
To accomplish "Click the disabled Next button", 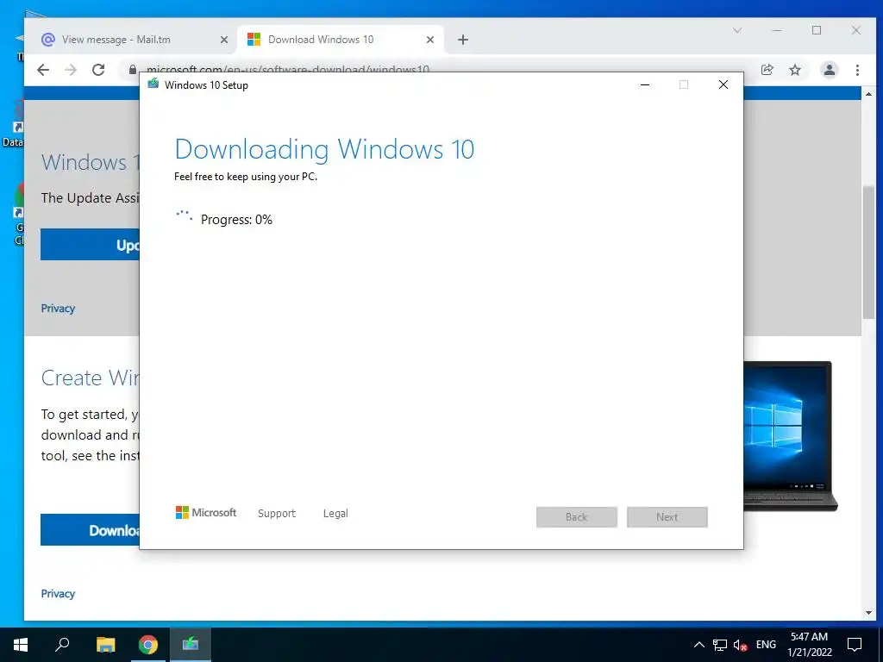I will point(667,517).
